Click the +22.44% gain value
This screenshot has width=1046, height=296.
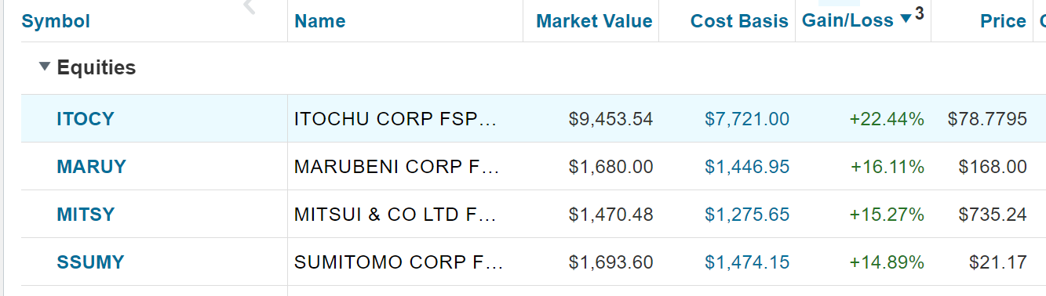(887, 119)
